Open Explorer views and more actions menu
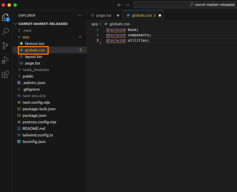 [x=80, y=15]
